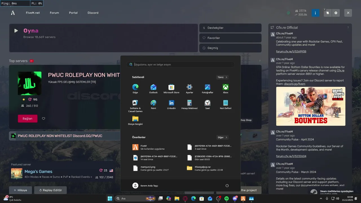Open mamyun2.png recommended file
The height and width of the screenshot is (203, 361).
coord(154,168)
